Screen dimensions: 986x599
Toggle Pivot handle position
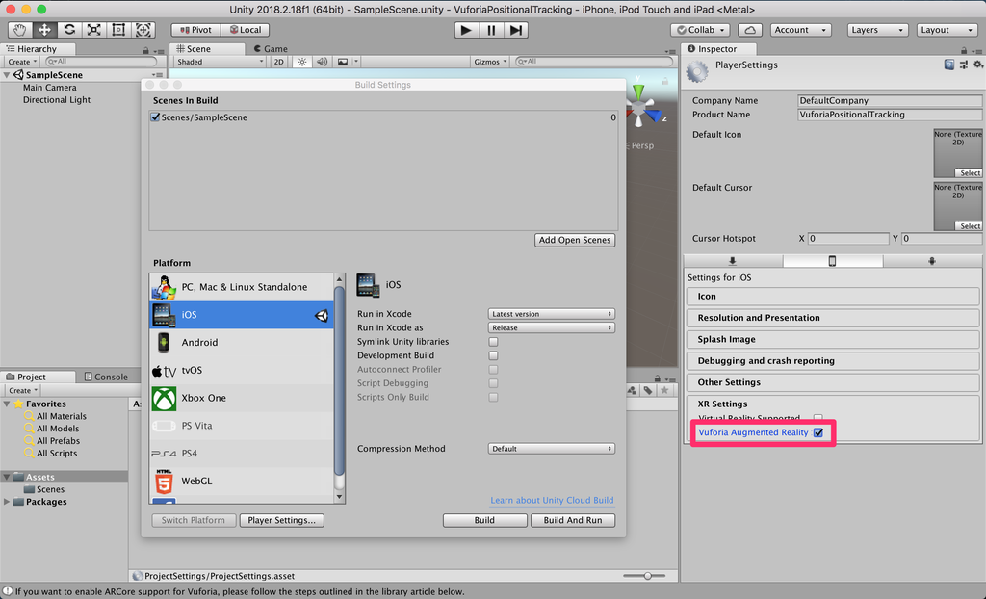pyautogui.click(x=195, y=30)
